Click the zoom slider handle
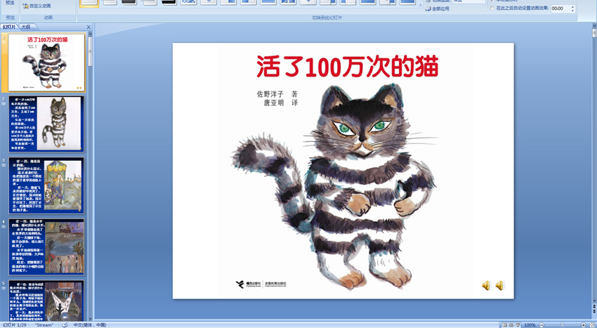Image resolution: width=597 pixels, height=328 pixels. 562,325
